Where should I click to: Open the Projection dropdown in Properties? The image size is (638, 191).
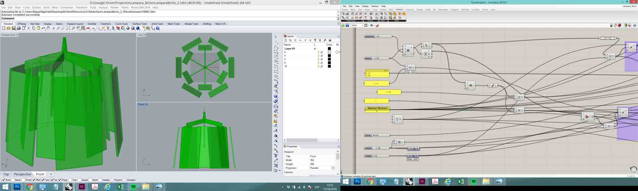333,168
